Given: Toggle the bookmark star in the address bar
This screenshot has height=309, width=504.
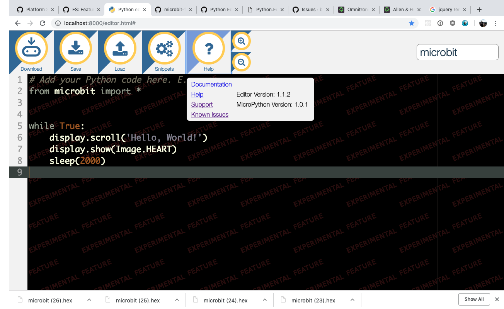Looking at the screenshot, I should coord(412,23).
